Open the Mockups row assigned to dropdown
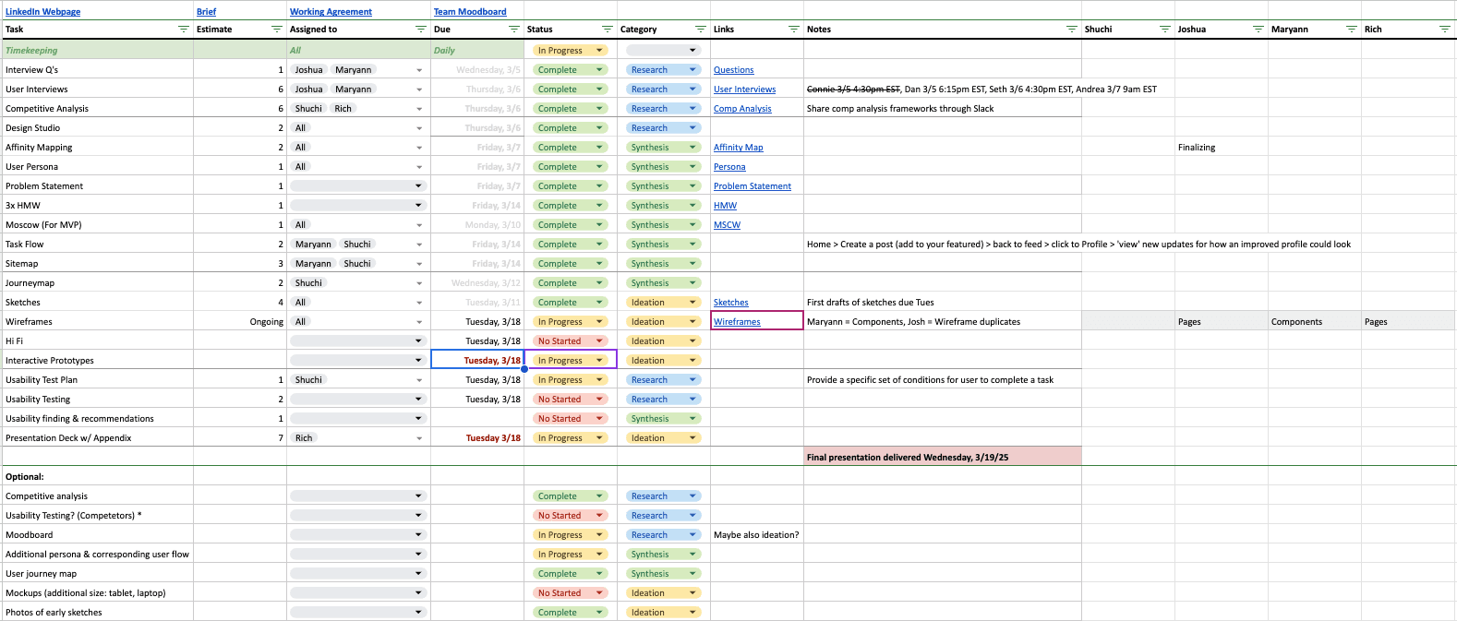The image size is (1457, 621). tap(357, 593)
